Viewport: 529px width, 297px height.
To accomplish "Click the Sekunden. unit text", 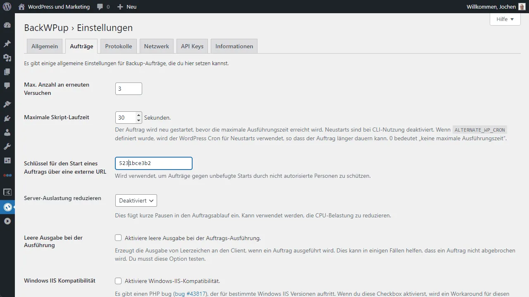I will (157, 118).
